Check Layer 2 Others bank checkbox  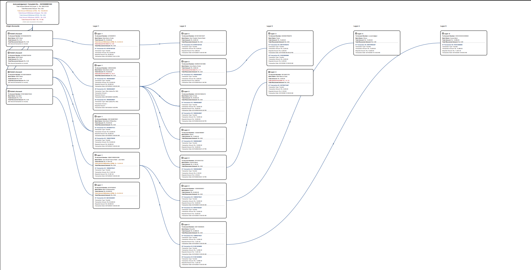click(183, 130)
